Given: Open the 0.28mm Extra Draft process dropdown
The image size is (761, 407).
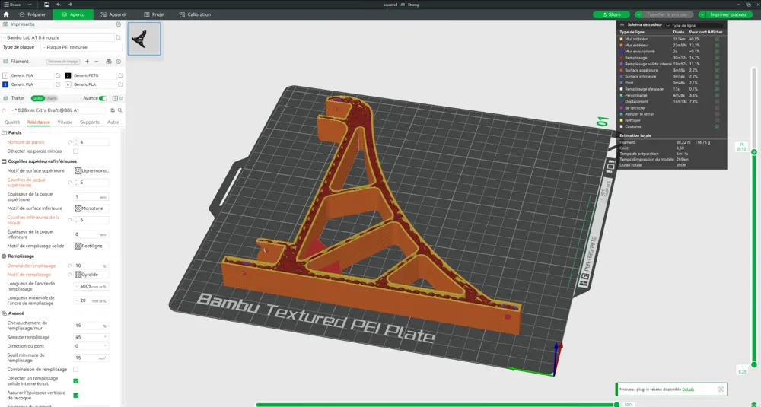Looking at the screenshot, I should pyautogui.click(x=57, y=110).
